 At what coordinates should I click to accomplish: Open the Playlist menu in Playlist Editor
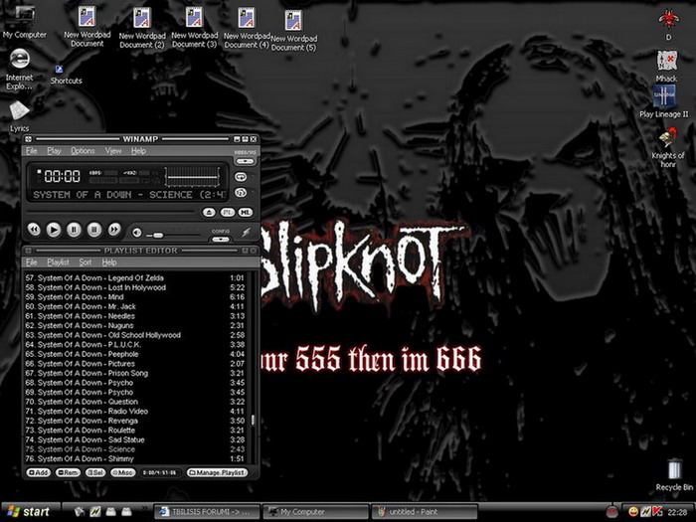click(58, 262)
